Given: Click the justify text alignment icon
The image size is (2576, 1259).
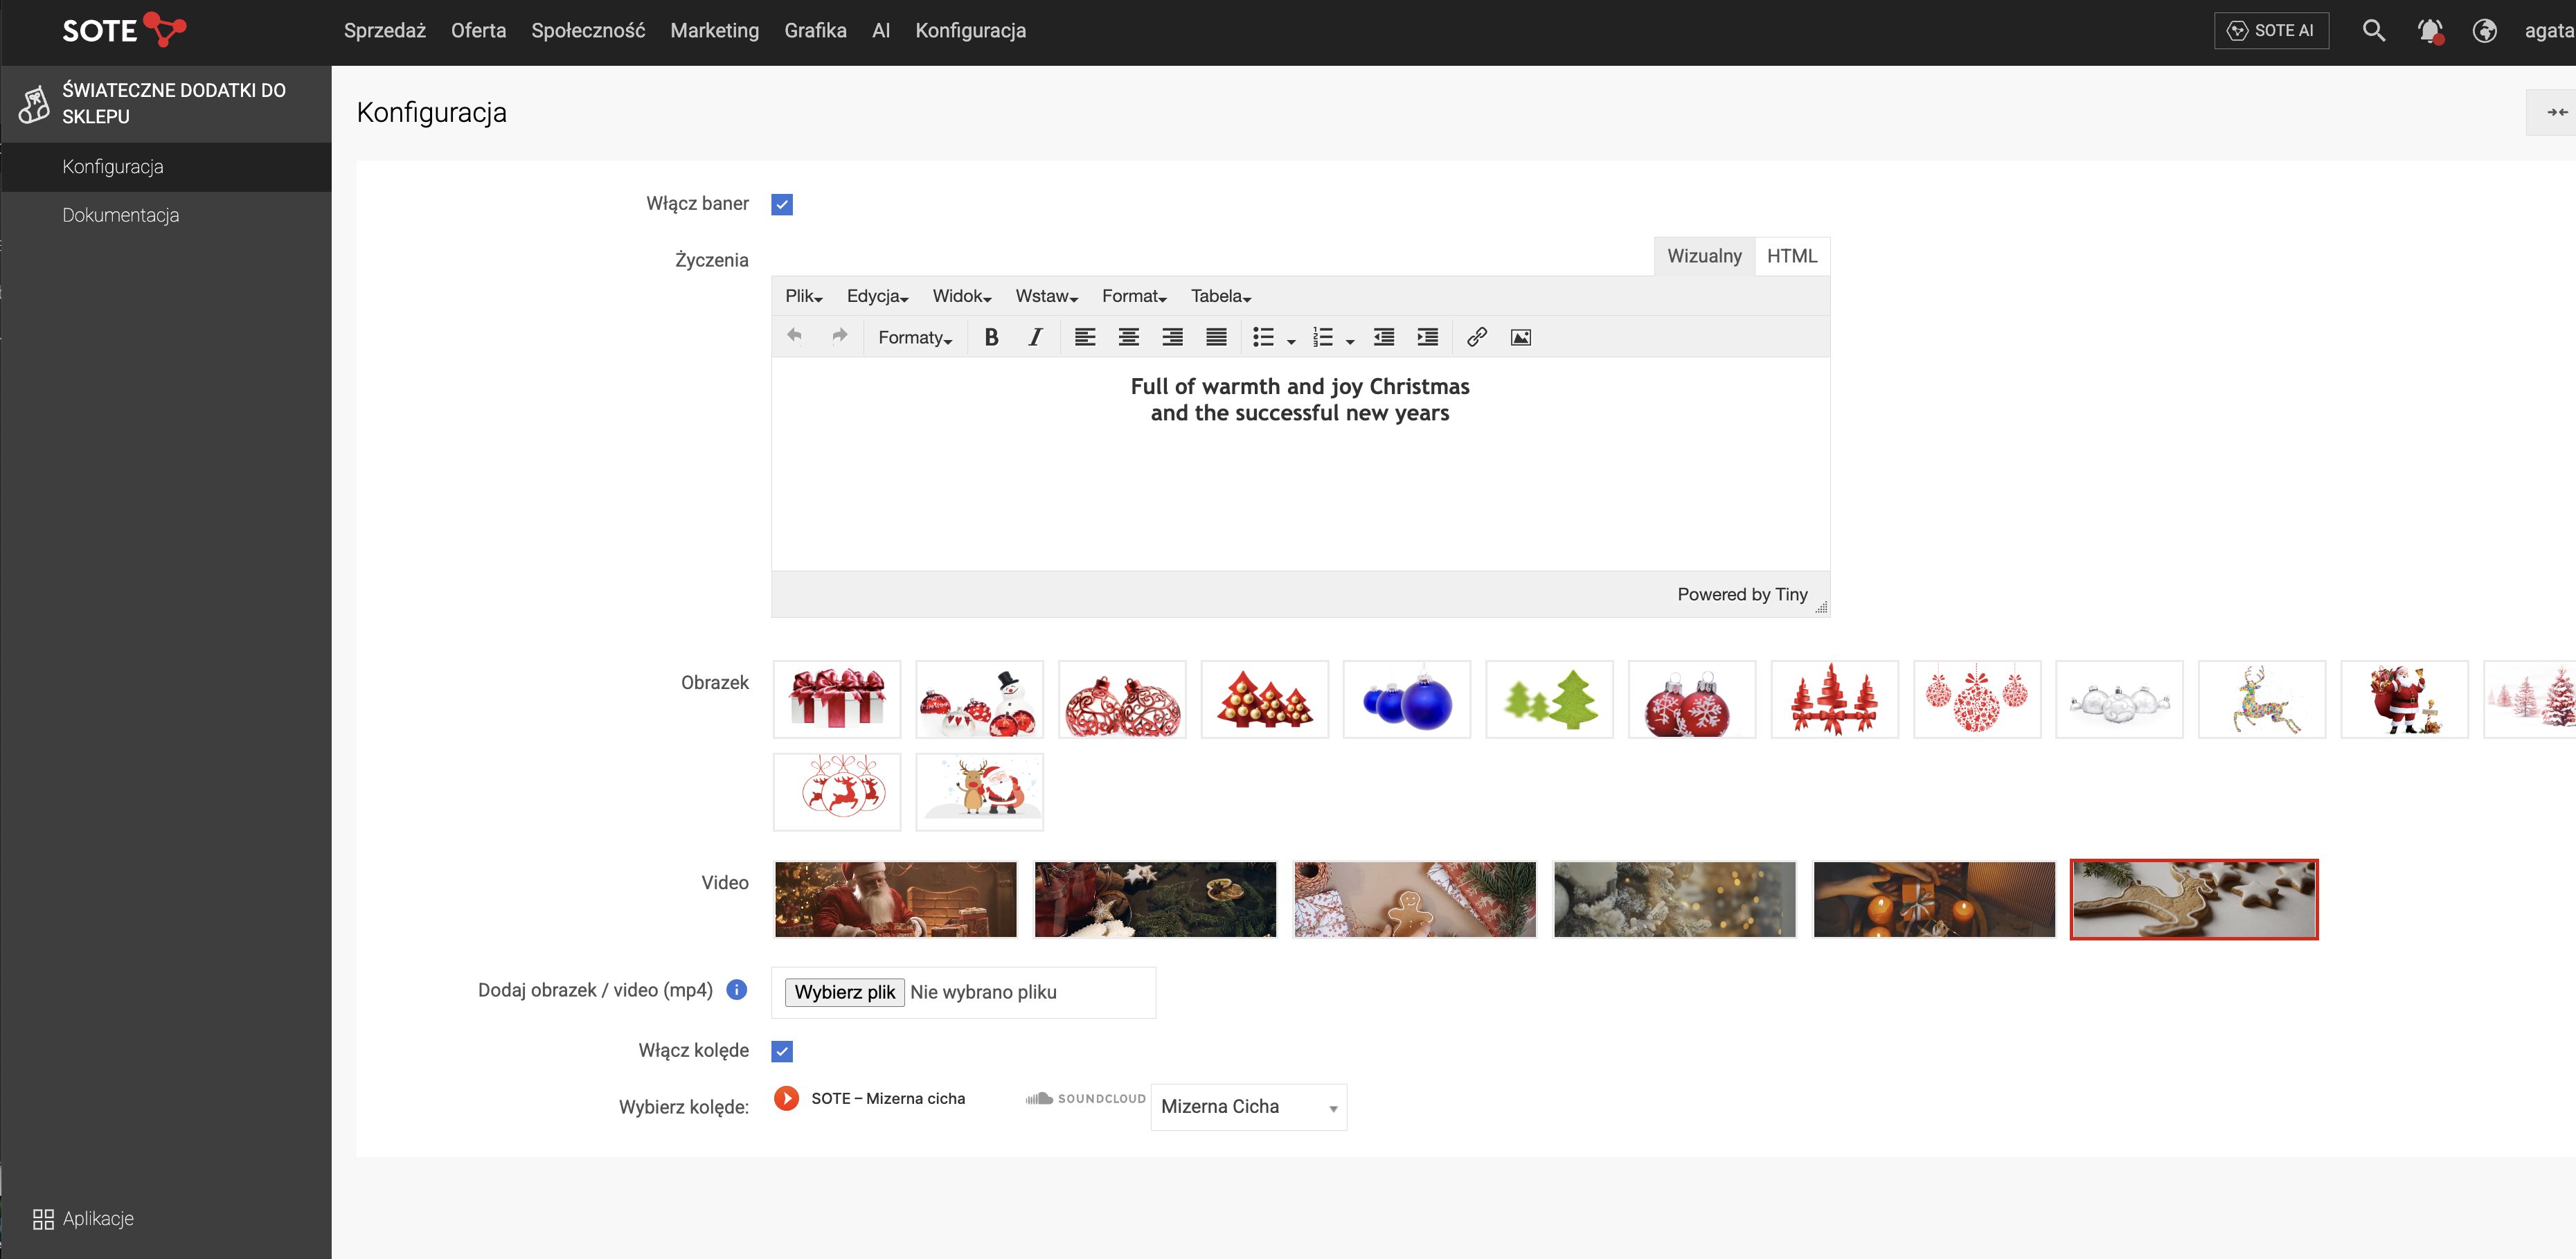Looking at the screenshot, I should pos(1215,337).
